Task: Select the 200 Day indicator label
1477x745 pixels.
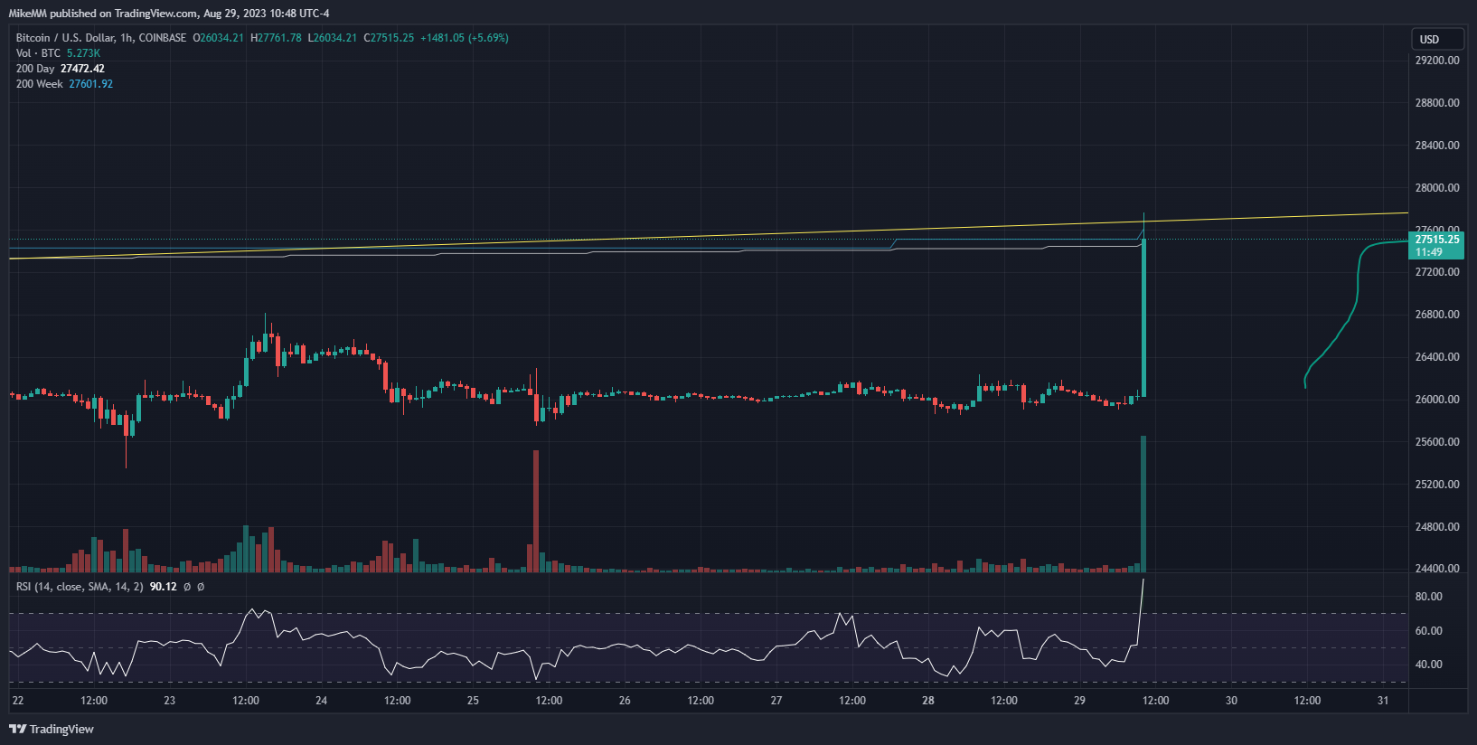Action: coord(35,69)
